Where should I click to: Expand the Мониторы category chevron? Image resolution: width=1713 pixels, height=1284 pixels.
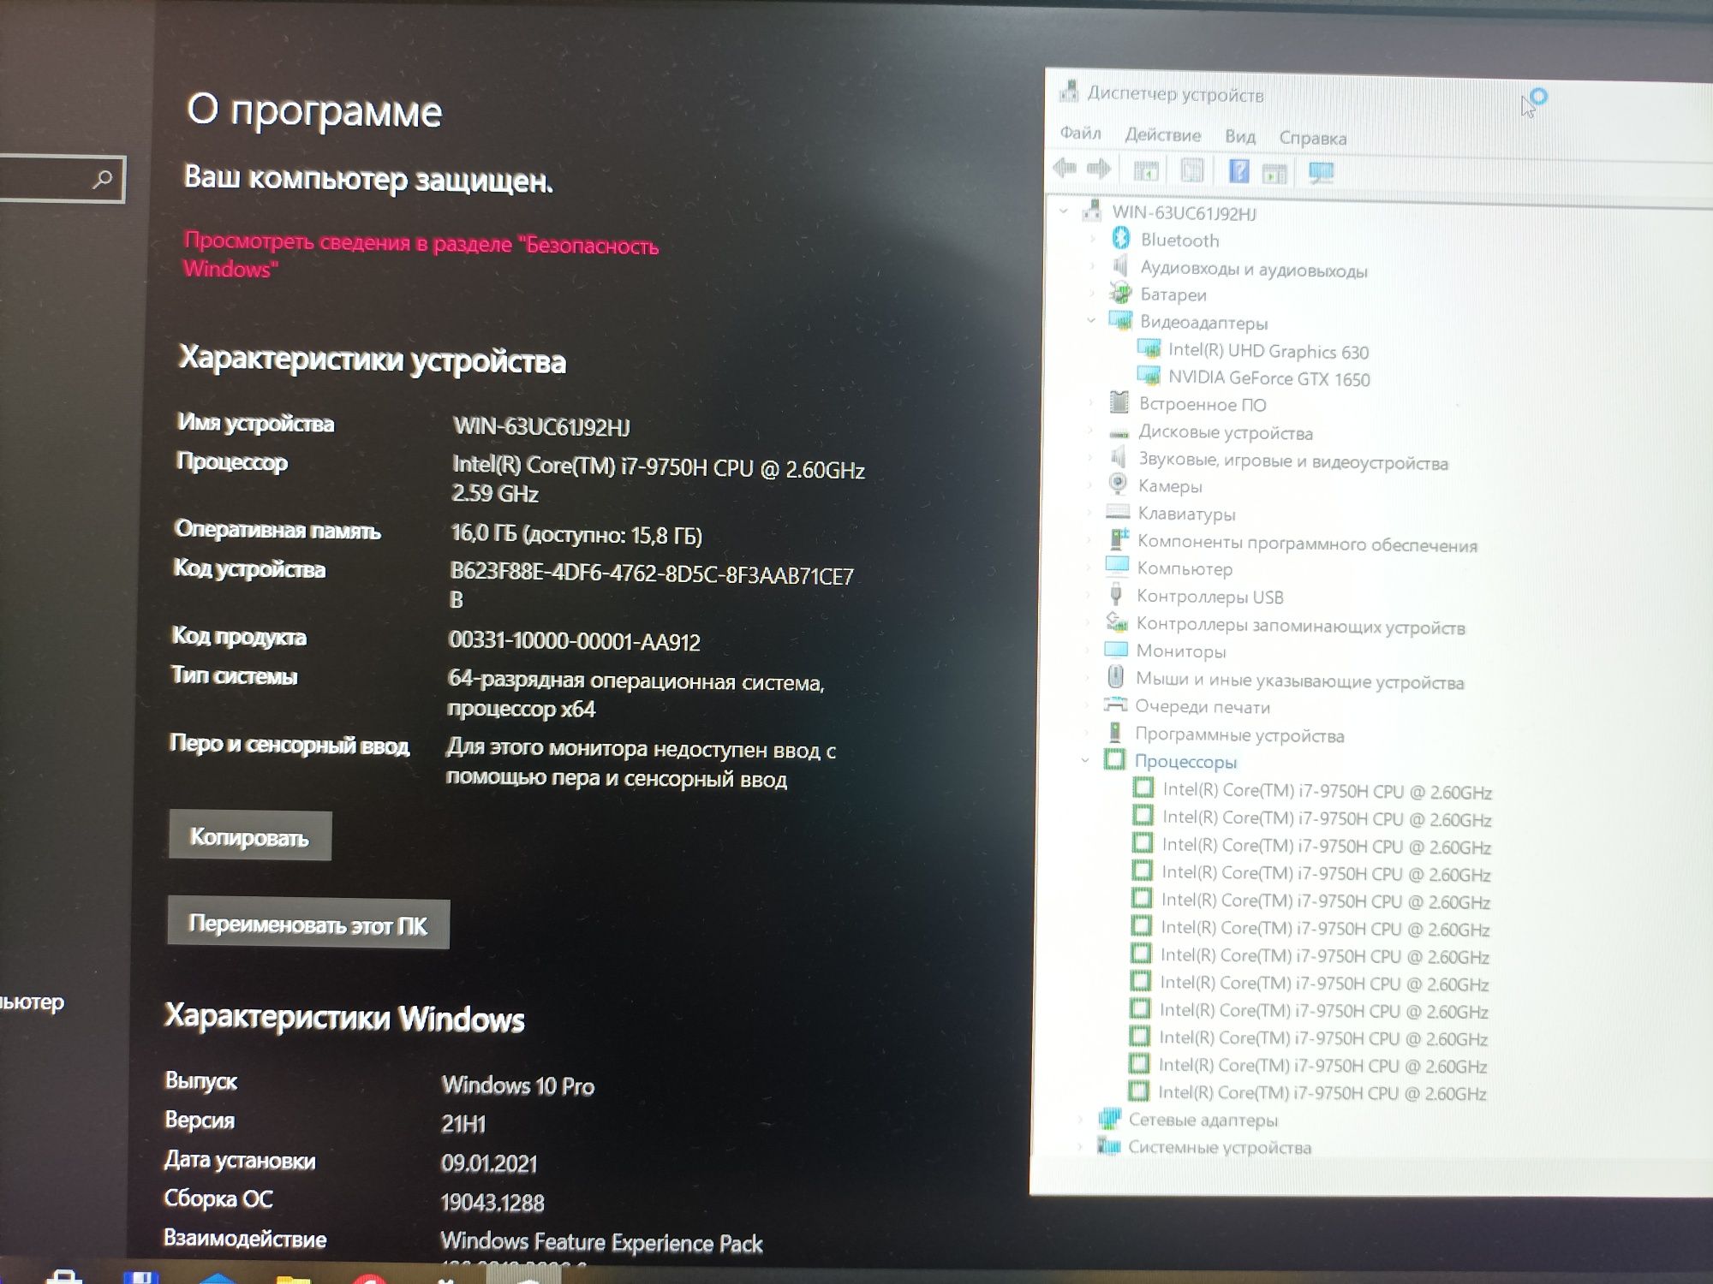pos(1088,650)
